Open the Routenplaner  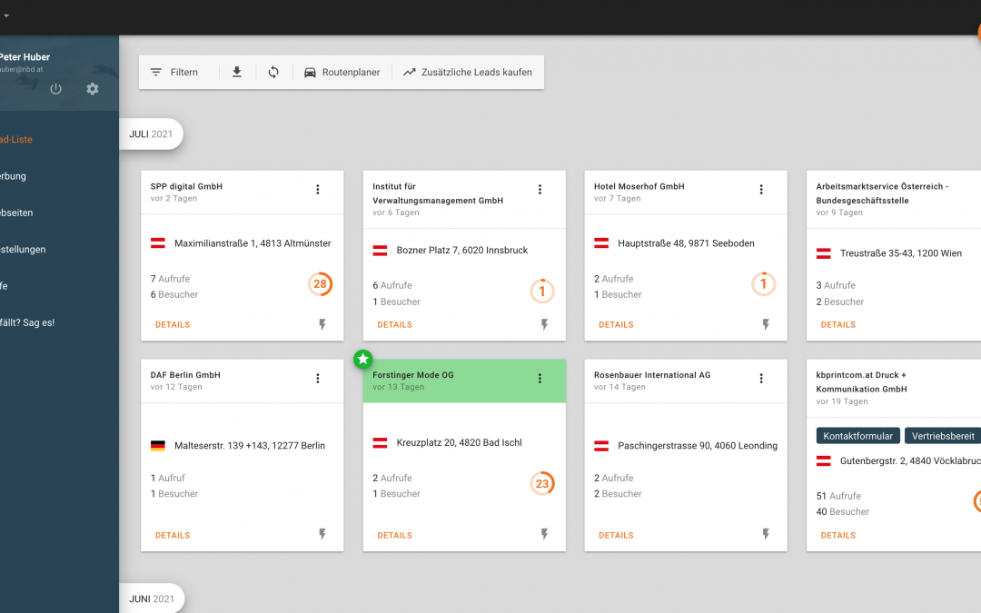pos(342,72)
